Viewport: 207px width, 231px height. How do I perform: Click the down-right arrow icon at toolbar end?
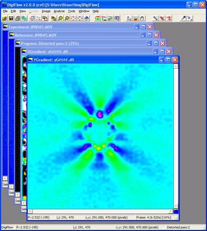[x=190, y=18]
